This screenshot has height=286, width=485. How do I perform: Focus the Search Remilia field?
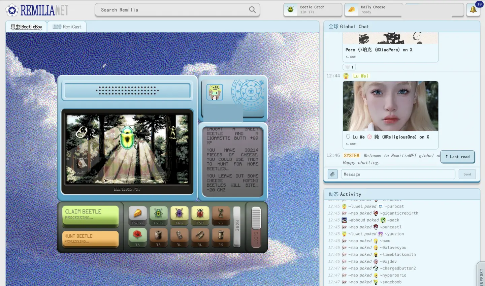click(177, 10)
